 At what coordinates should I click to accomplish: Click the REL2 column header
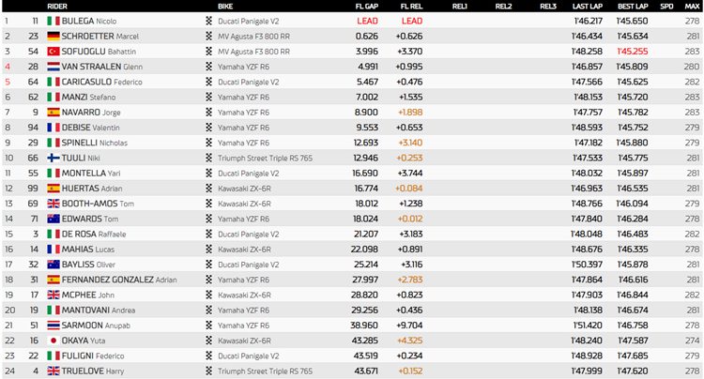(503, 7)
